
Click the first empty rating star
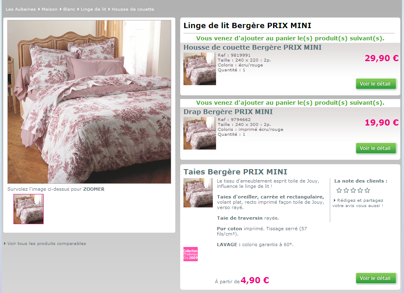pyautogui.click(x=339, y=190)
